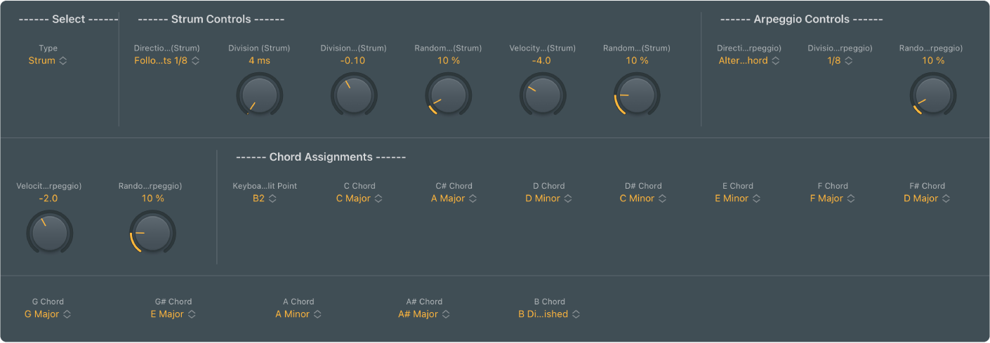Click the strum Division knob showing -0.10
Viewport: 990px width, 343px height.
coord(354,95)
